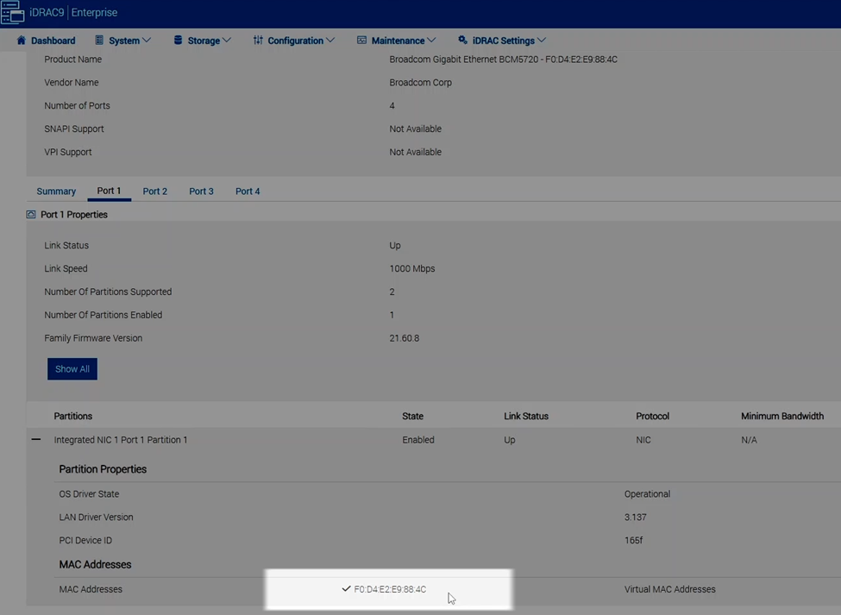Viewport: 841px width, 615px height.
Task: Click the Show All button
Action: 72,368
